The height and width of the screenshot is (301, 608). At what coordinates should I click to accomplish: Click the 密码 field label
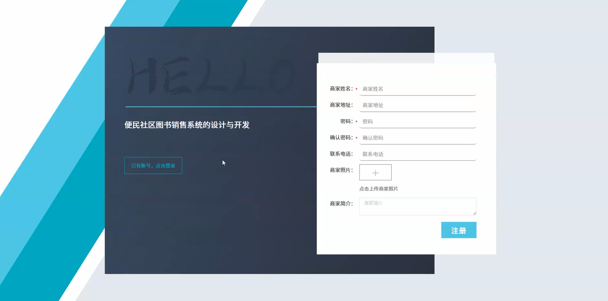click(346, 121)
